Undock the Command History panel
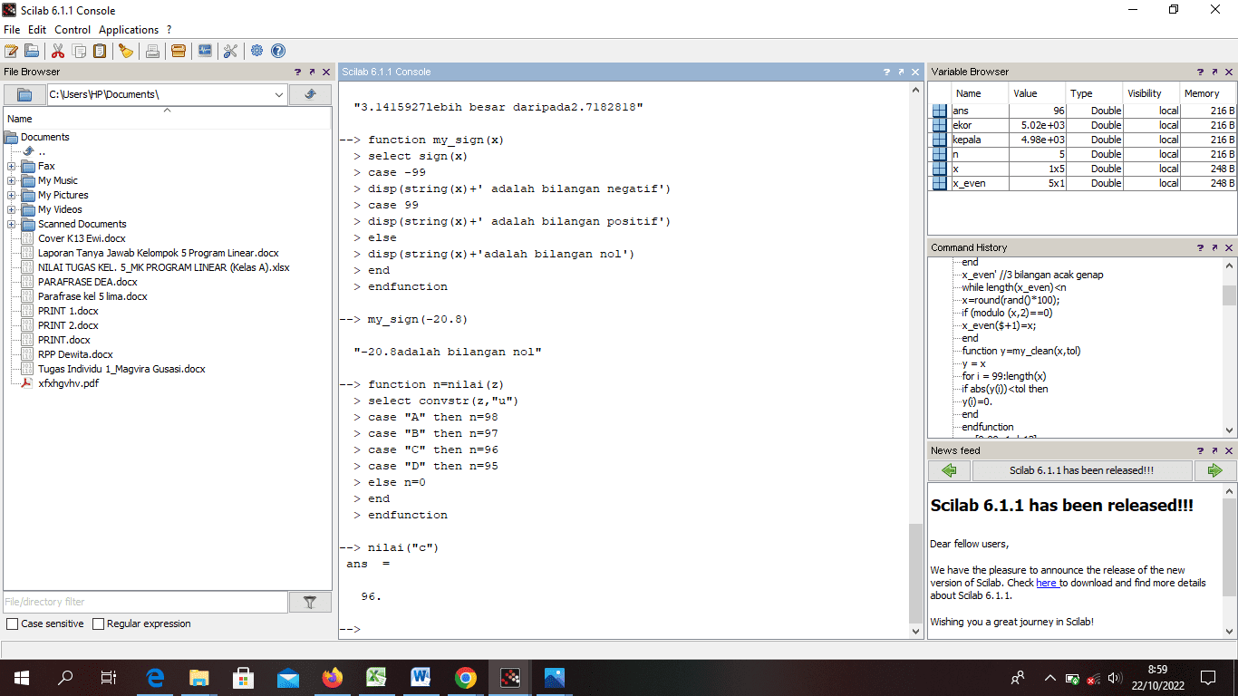Screen dimensions: 1238x696 point(1214,247)
